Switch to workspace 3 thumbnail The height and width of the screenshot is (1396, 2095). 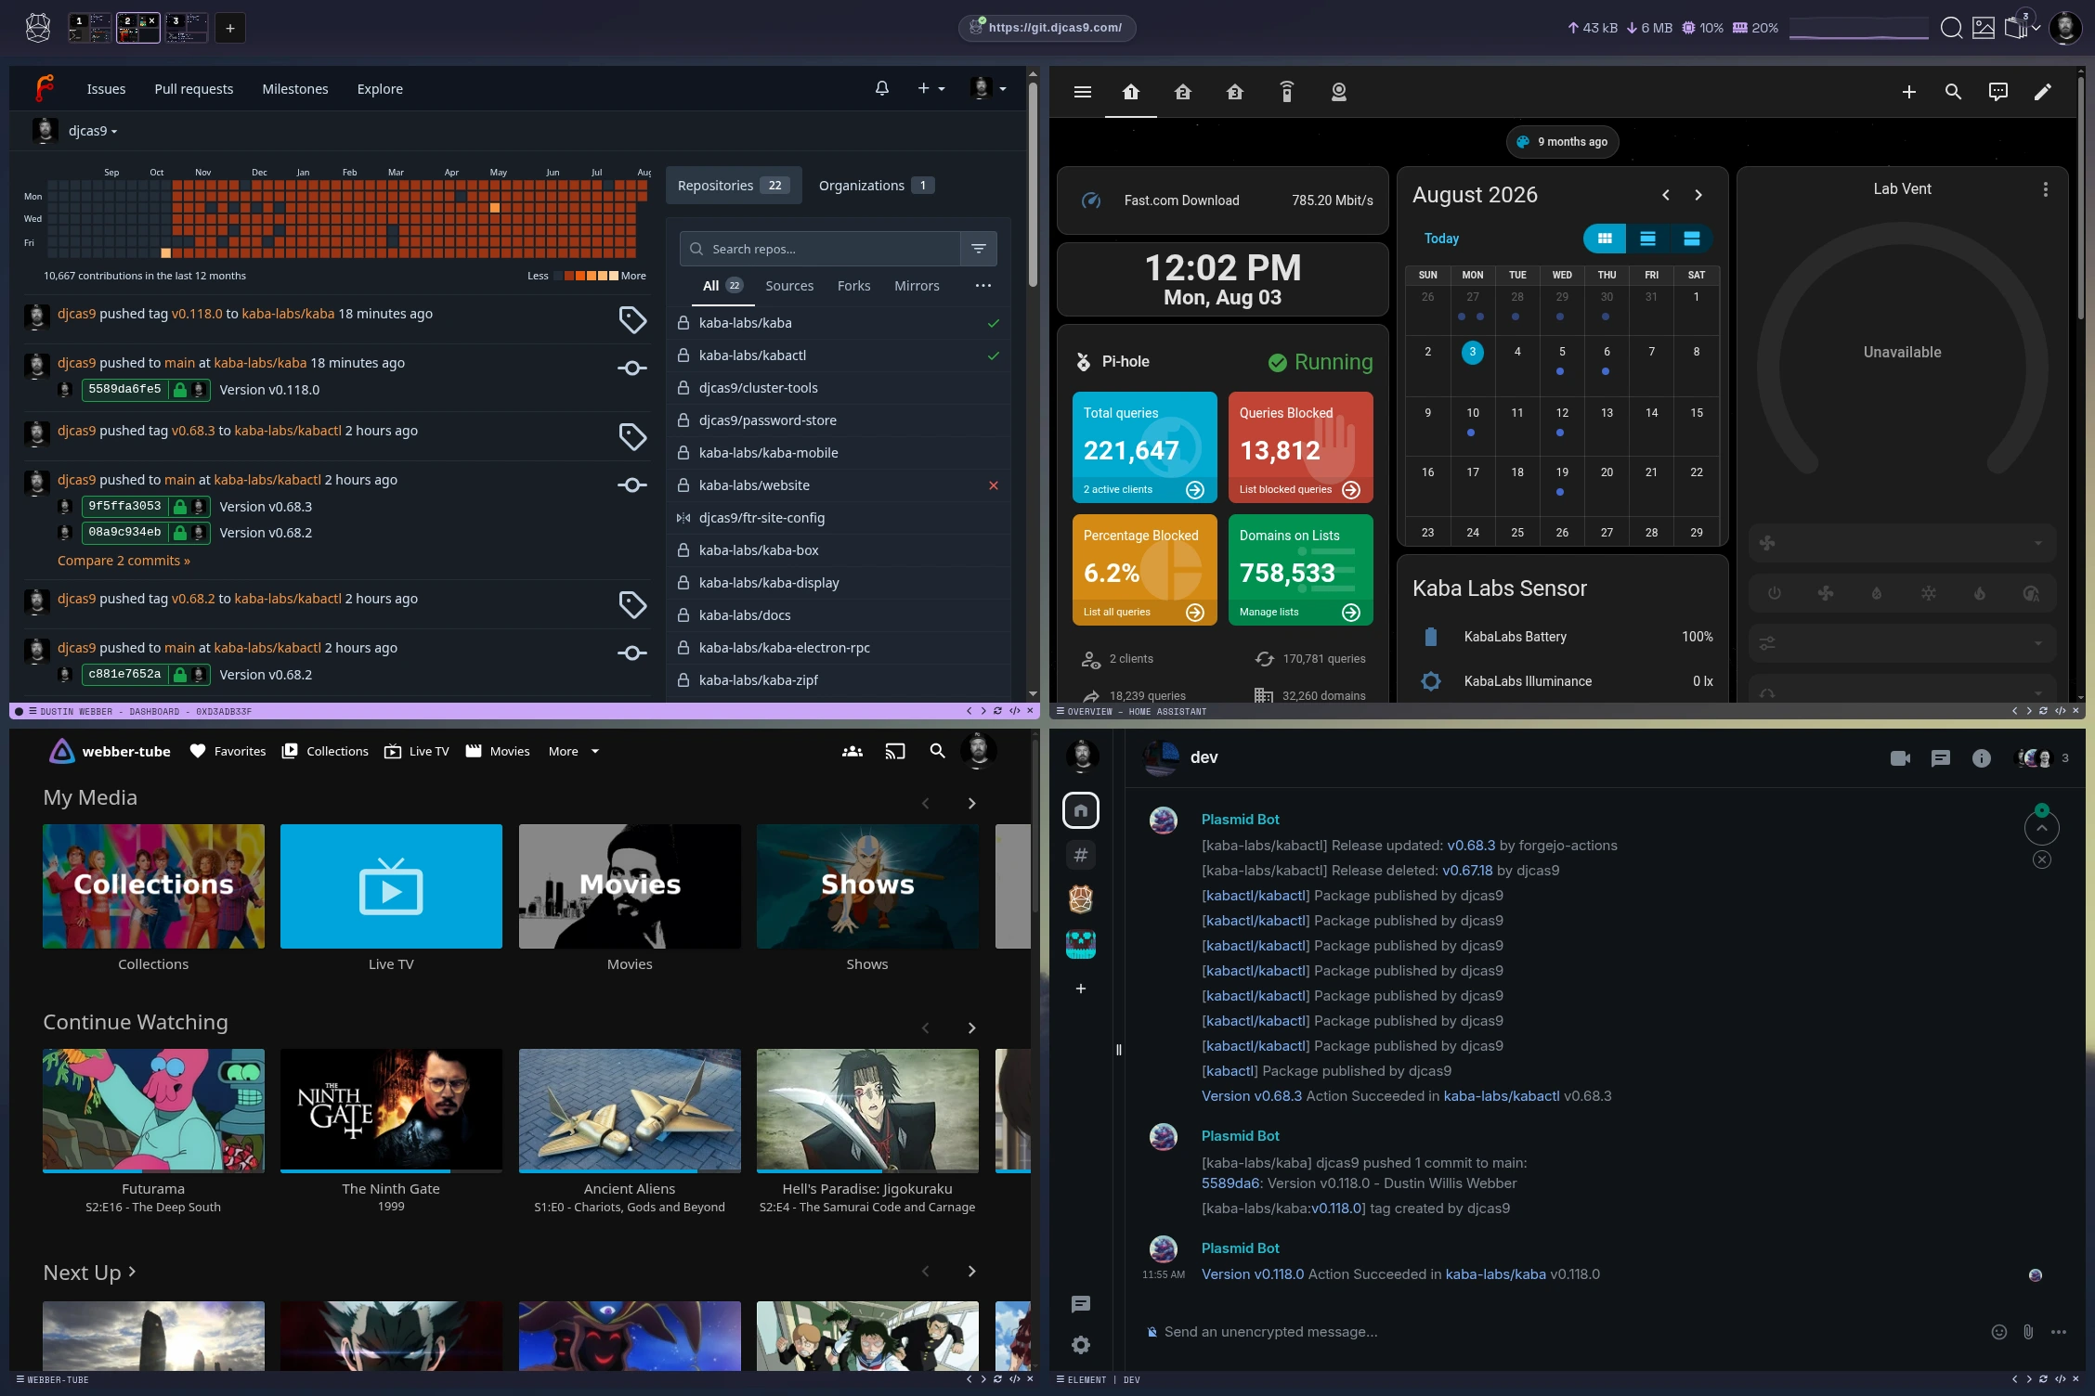pyautogui.click(x=186, y=28)
